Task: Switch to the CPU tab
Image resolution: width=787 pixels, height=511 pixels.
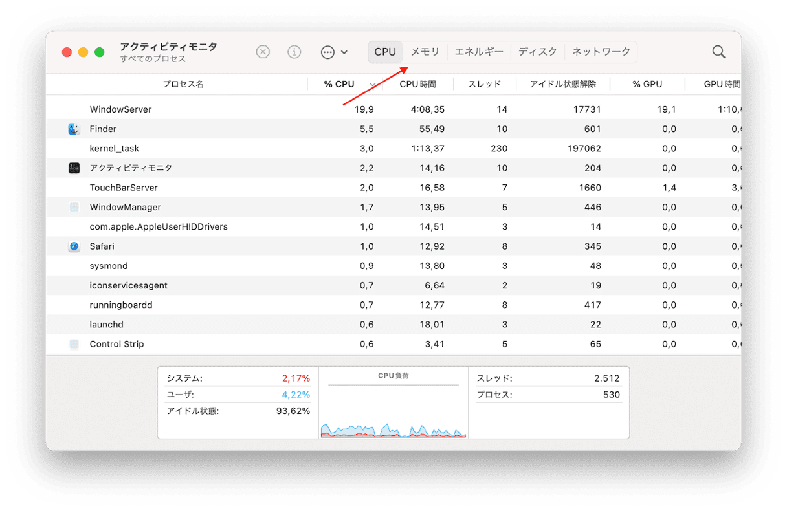Action: pos(385,52)
